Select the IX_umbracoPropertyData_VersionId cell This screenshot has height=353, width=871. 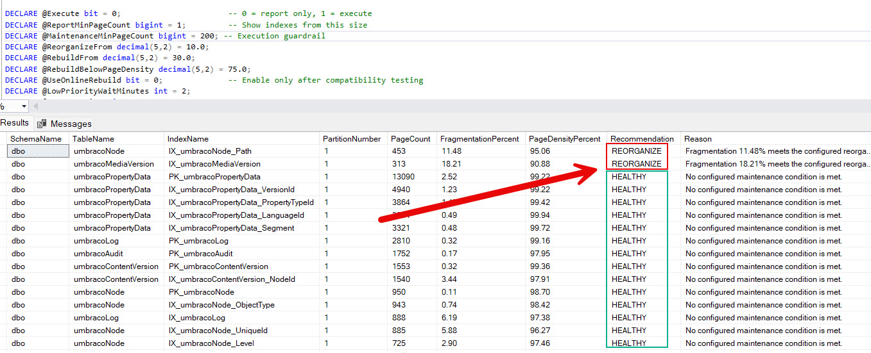pyautogui.click(x=242, y=190)
